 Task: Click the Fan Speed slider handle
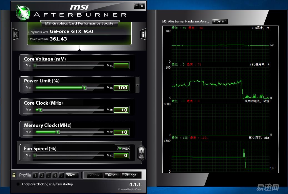[x=34, y=155]
